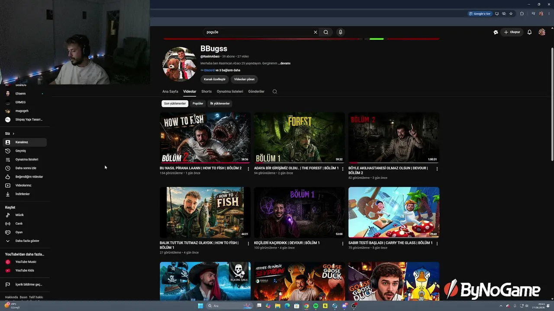Click the Videoları yönet button
Image resolution: width=554 pixels, height=311 pixels.
[x=244, y=79]
